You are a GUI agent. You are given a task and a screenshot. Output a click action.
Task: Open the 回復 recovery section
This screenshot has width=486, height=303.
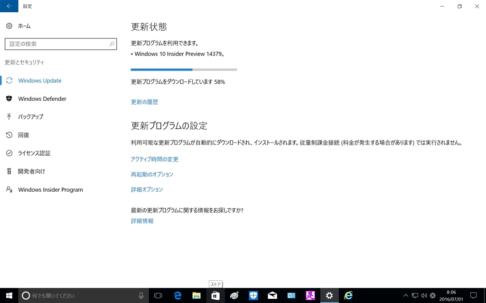pos(24,135)
